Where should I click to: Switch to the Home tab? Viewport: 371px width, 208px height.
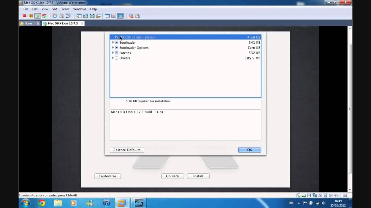(28, 23)
